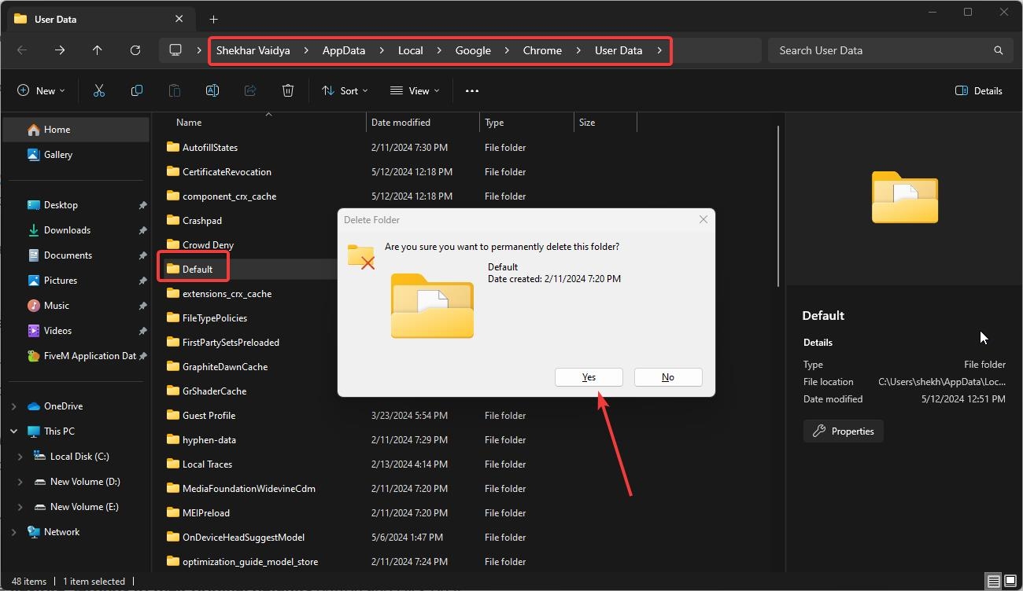The width and height of the screenshot is (1023, 591).
Task: Open Properties for the Default folder
Action: pyautogui.click(x=843, y=431)
